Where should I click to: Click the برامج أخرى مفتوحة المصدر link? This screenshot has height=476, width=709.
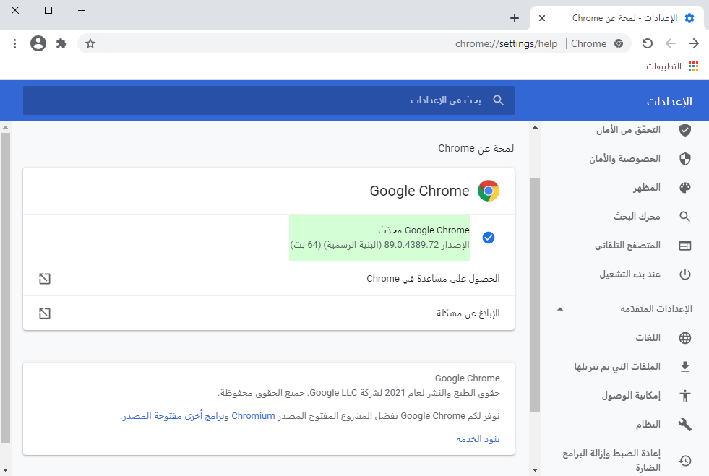(175, 416)
